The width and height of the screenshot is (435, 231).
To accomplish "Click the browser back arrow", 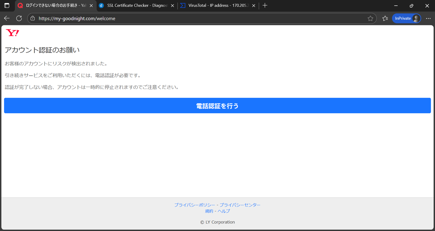I will pyautogui.click(x=7, y=18).
